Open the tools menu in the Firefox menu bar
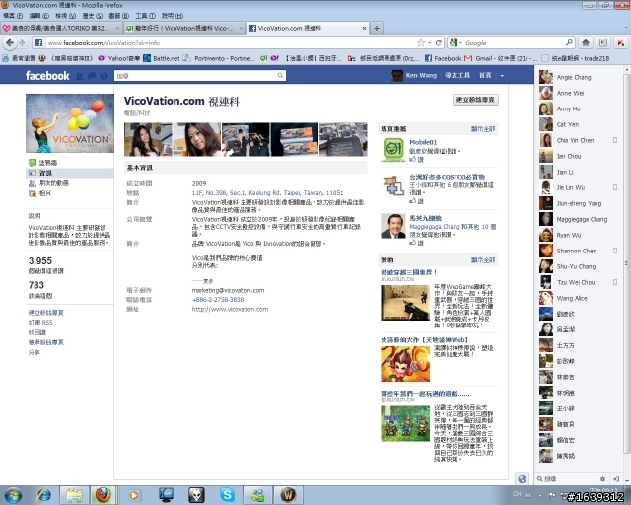631x505 pixels. coord(145,16)
